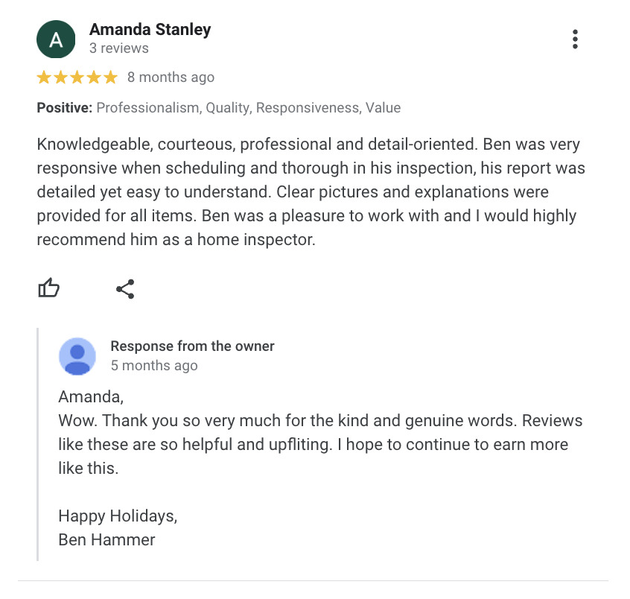Click the thumbs up icon to like review
Viewport: 630px width, 599px height.
click(48, 288)
